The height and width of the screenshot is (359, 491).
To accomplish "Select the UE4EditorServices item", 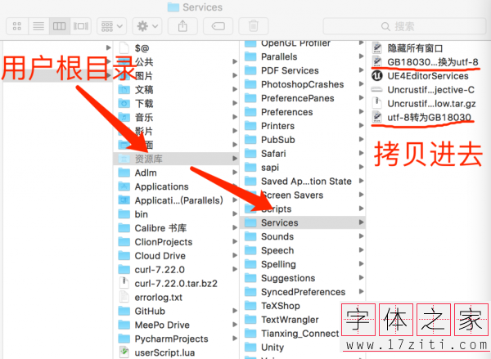I will [x=428, y=76].
